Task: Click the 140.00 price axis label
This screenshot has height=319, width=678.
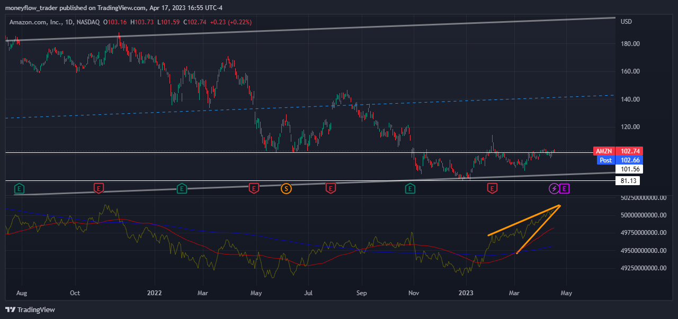Action: pos(630,99)
